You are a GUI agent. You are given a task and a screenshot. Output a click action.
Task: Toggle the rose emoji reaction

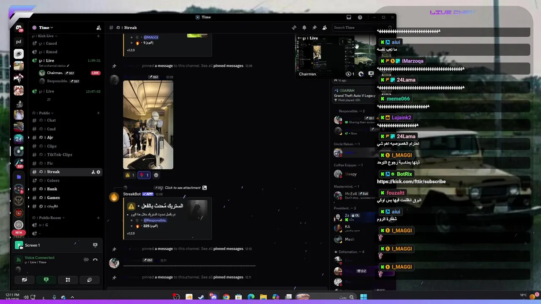144,175
